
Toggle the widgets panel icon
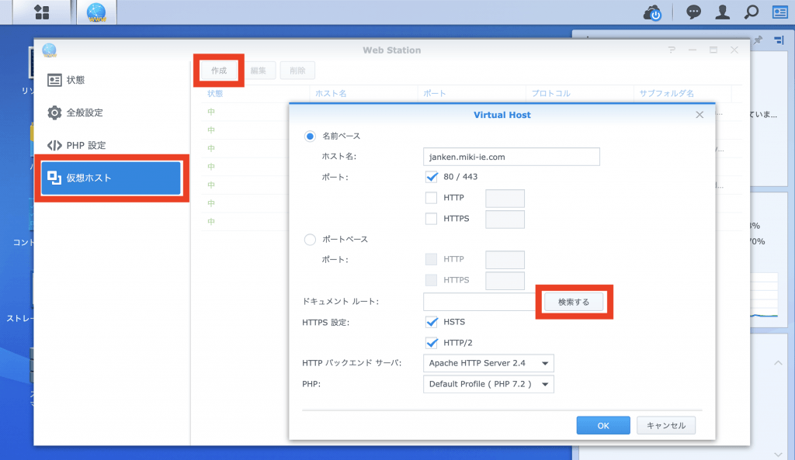coord(779,12)
